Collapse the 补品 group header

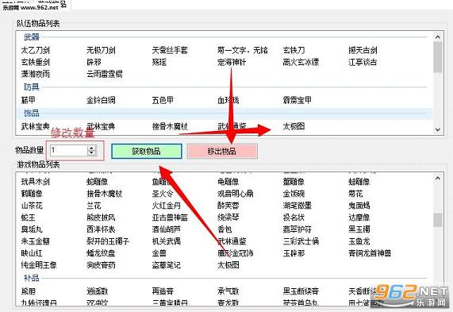32,278
